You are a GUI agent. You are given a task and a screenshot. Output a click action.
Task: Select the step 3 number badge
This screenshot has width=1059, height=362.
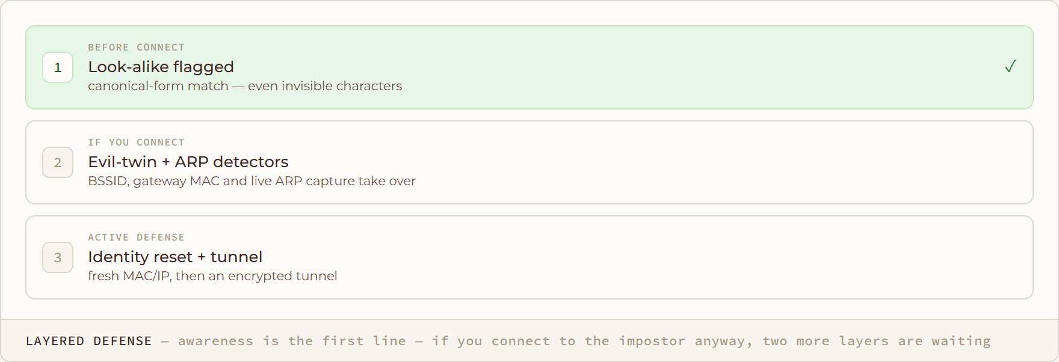[58, 257]
